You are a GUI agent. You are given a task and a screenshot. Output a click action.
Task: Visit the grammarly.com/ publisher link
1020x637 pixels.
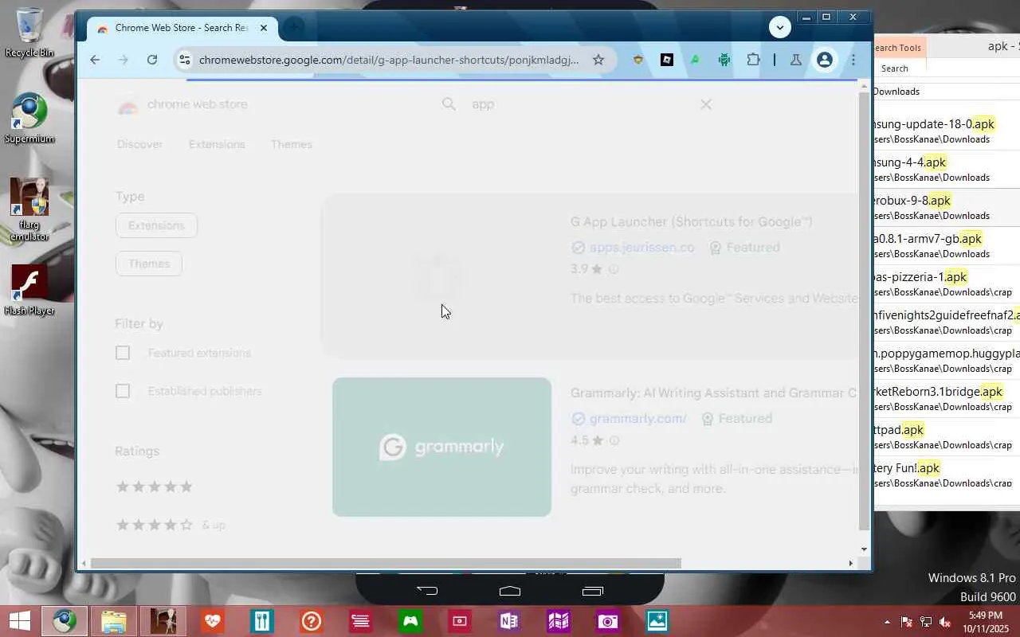pyautogui.click(x=637, y=419)
